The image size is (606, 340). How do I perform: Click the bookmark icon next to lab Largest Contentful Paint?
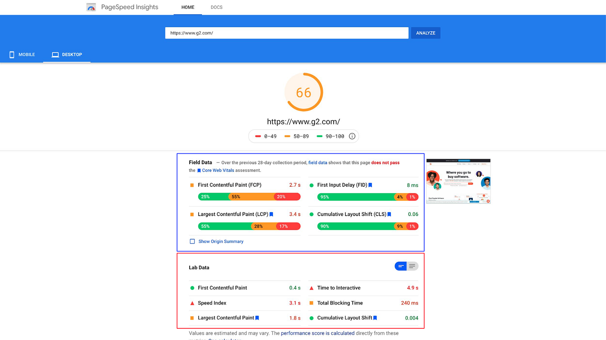tap(257, 318)
